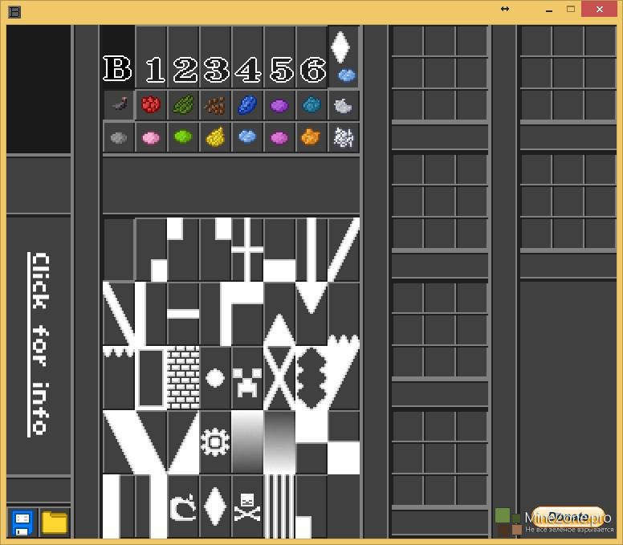
Task: Select layer tab number 3
Action: click(x=215, y=70)
